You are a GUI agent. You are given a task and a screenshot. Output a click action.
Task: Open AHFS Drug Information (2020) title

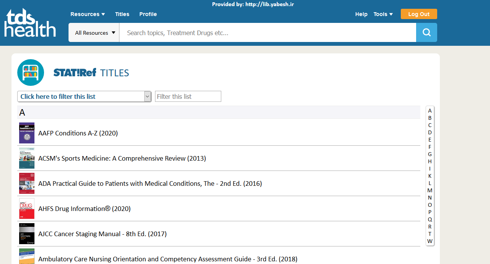(85, 209)
